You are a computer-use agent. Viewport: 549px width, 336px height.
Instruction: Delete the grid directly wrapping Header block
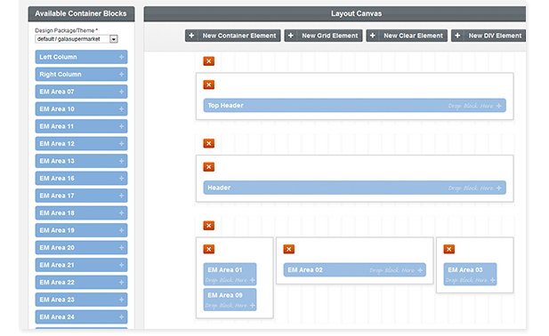(x=209, y=167)
